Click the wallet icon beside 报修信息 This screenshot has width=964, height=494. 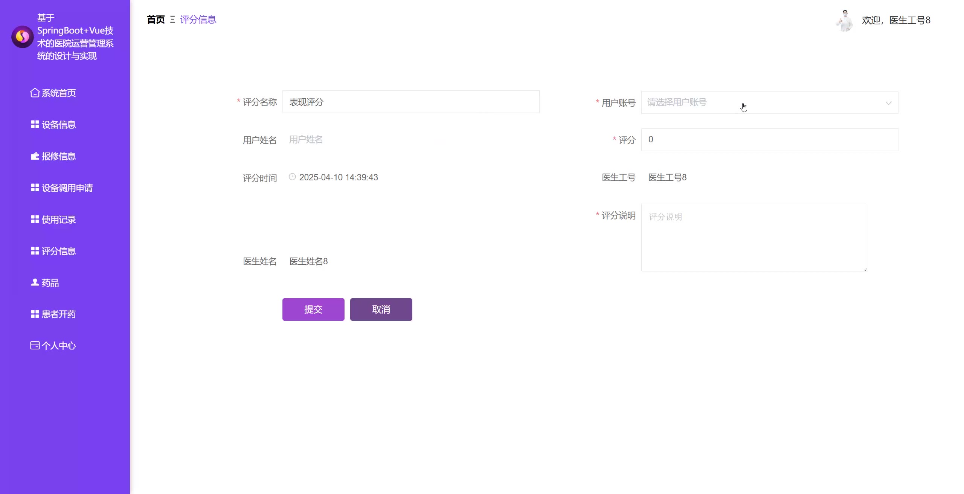[35, 156]
